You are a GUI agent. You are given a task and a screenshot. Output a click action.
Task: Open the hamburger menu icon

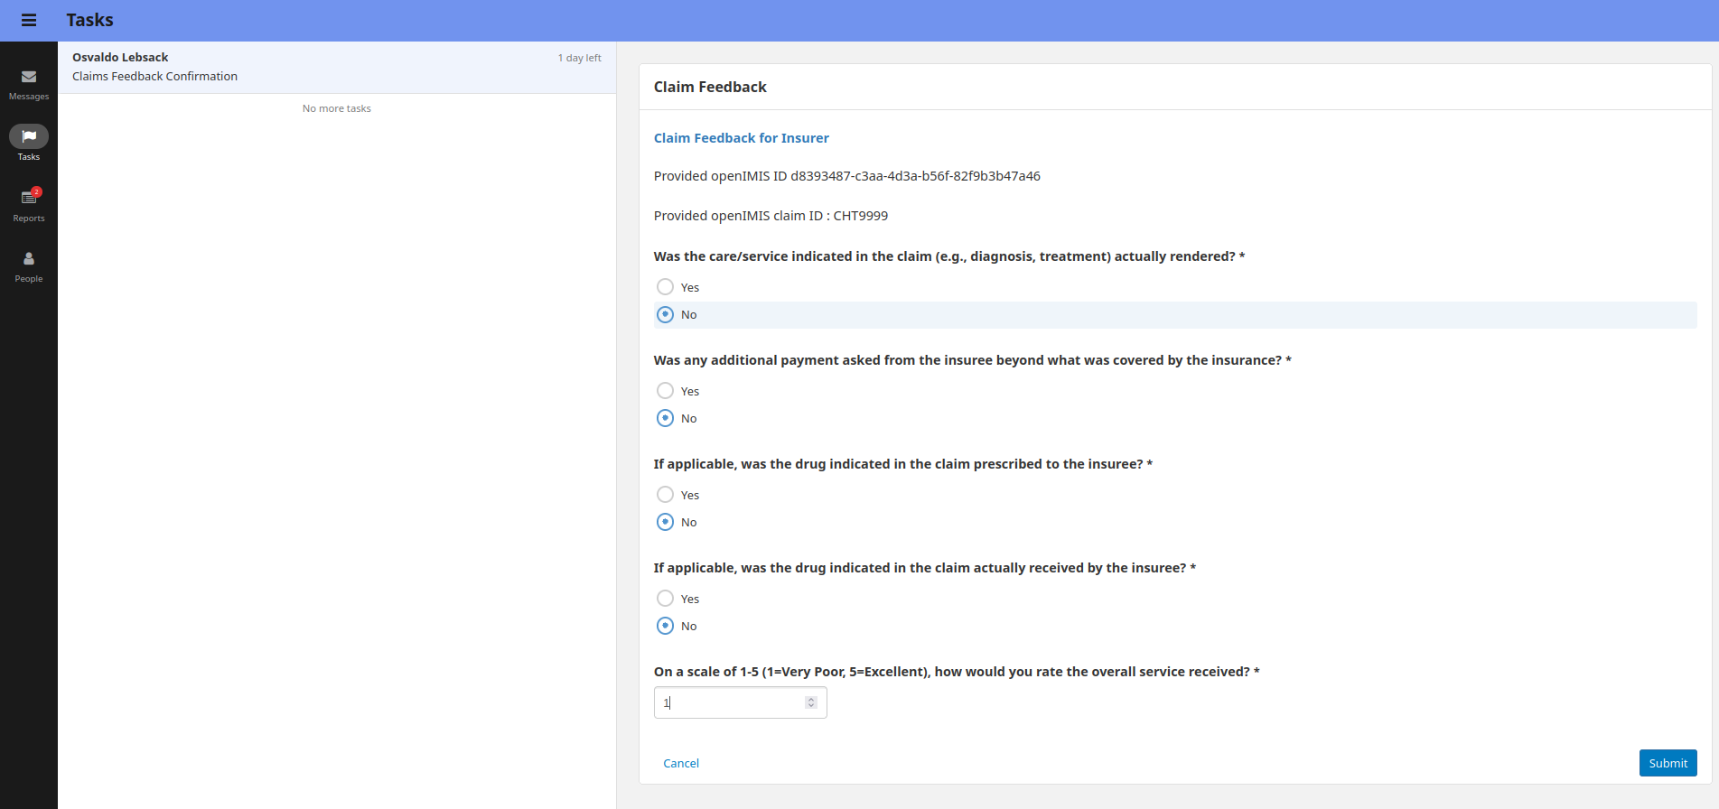29,21
